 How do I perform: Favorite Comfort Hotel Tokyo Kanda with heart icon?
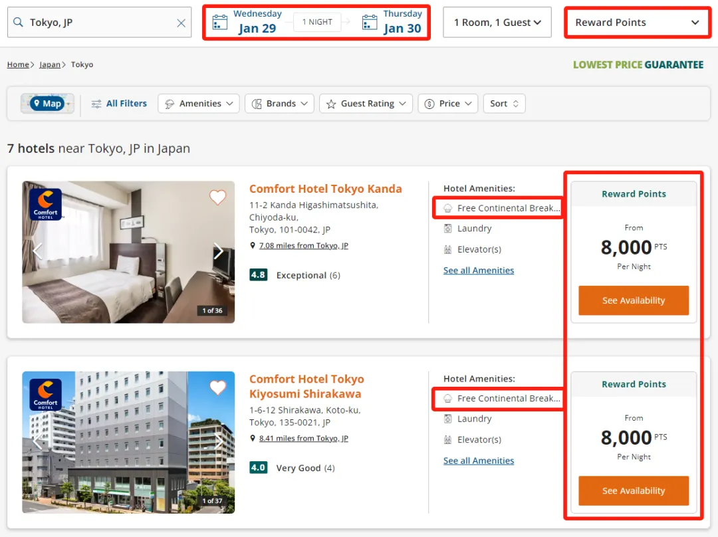(x=217, y=197)
